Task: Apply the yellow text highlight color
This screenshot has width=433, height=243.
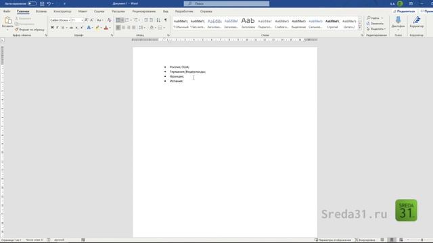Action: (97, 28)
